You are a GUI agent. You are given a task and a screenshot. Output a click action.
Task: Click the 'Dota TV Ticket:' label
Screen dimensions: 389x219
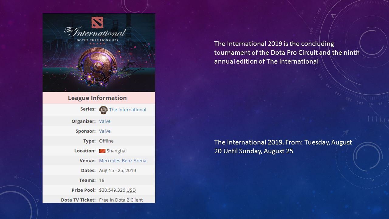coord(78,200)
